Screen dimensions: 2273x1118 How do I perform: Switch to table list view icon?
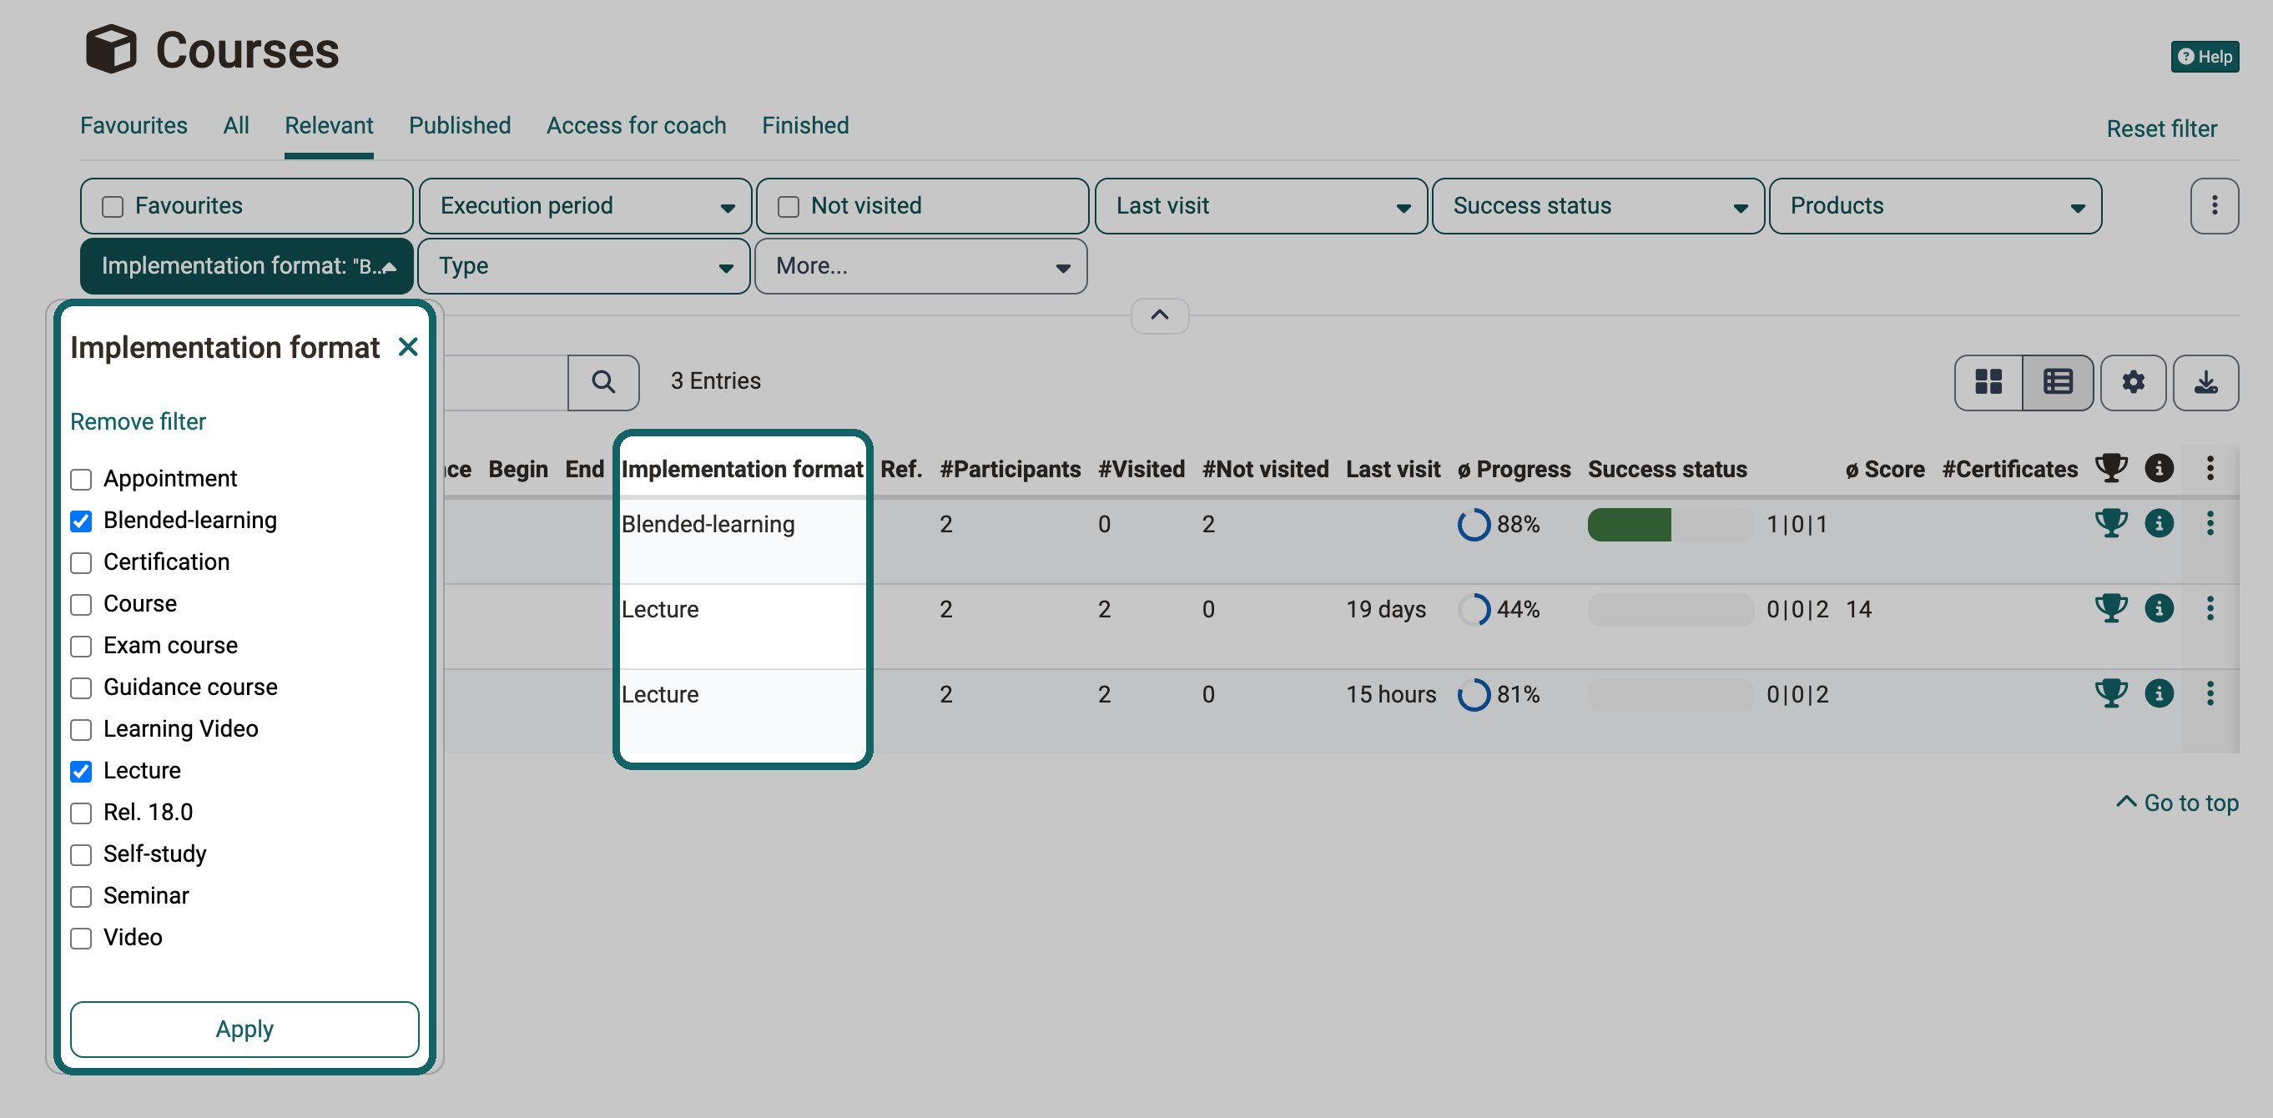pyautogui.click(x=2058, y=382)
